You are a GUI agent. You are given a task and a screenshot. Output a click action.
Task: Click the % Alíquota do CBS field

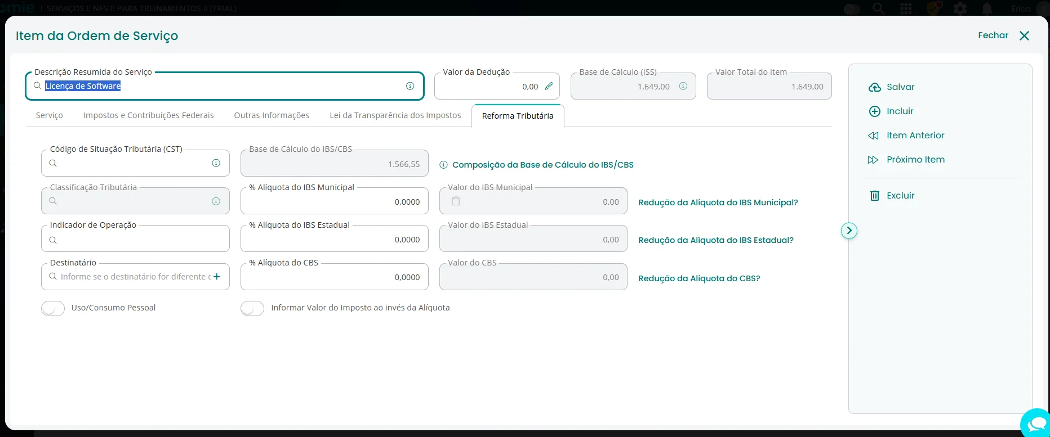coord(335,277)
